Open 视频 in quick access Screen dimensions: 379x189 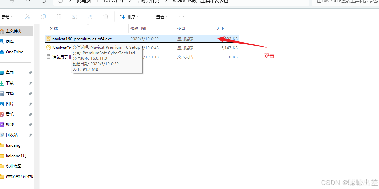click(10, 125)
